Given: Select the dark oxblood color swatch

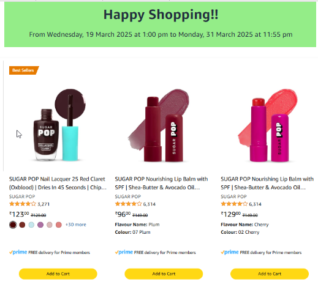Looking at the screenshot, I should pos(13,225).
